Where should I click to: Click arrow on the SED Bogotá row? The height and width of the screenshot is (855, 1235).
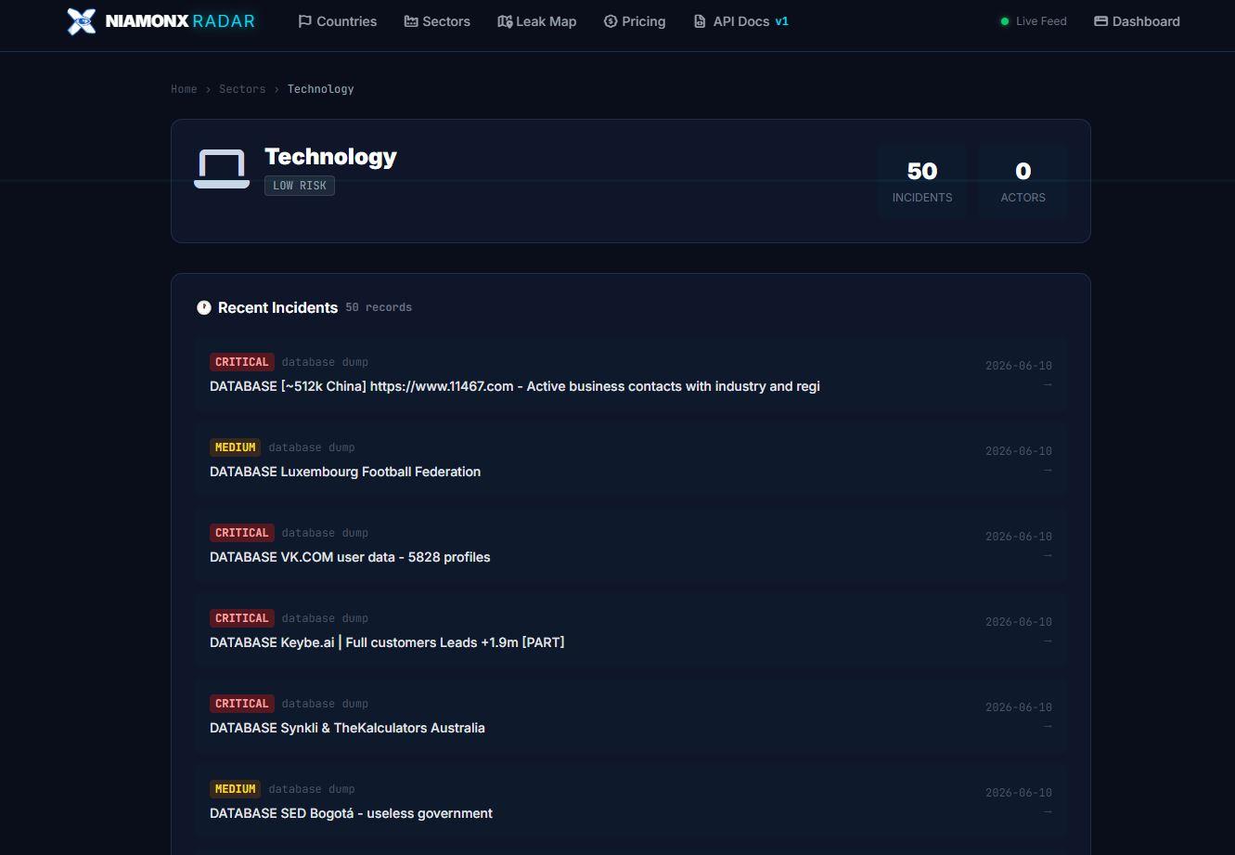1048,811
